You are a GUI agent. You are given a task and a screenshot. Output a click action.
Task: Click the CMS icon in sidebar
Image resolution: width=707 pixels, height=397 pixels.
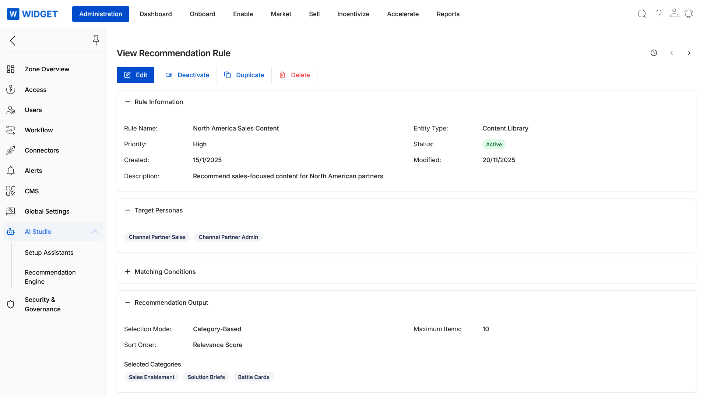[x=11, y=191]
